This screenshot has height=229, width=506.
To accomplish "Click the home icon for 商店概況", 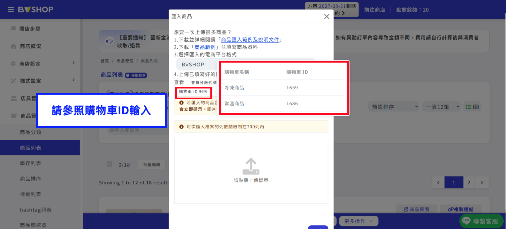I will click(13, 46).
